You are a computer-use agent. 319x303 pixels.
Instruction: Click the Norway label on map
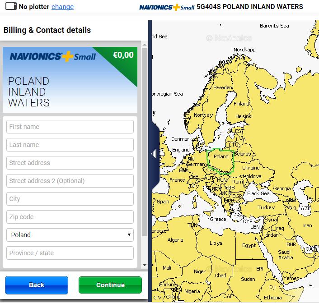[x=203, y=115]
